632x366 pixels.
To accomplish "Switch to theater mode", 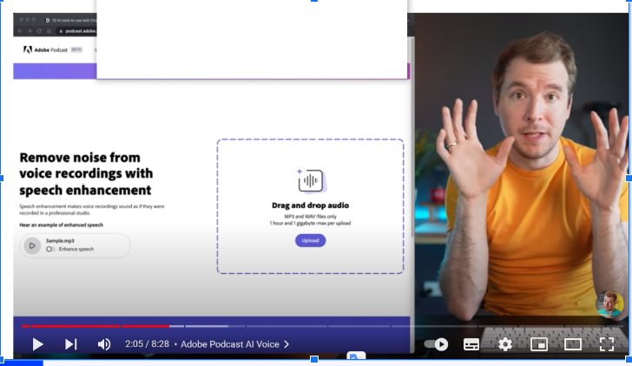I will point(572,344).
